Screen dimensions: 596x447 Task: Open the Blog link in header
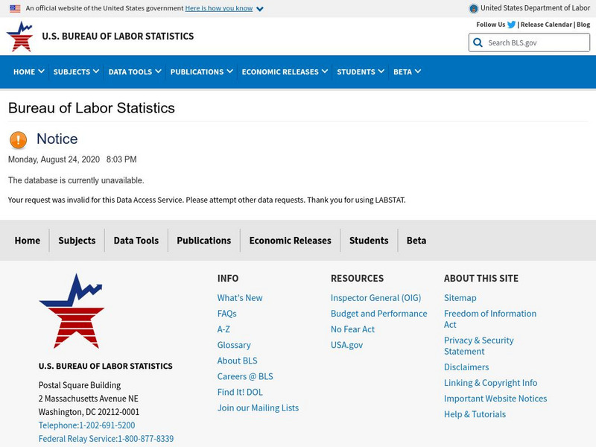[583, 25]
